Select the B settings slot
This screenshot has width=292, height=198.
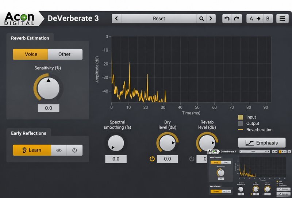click(x=268, y=19)
